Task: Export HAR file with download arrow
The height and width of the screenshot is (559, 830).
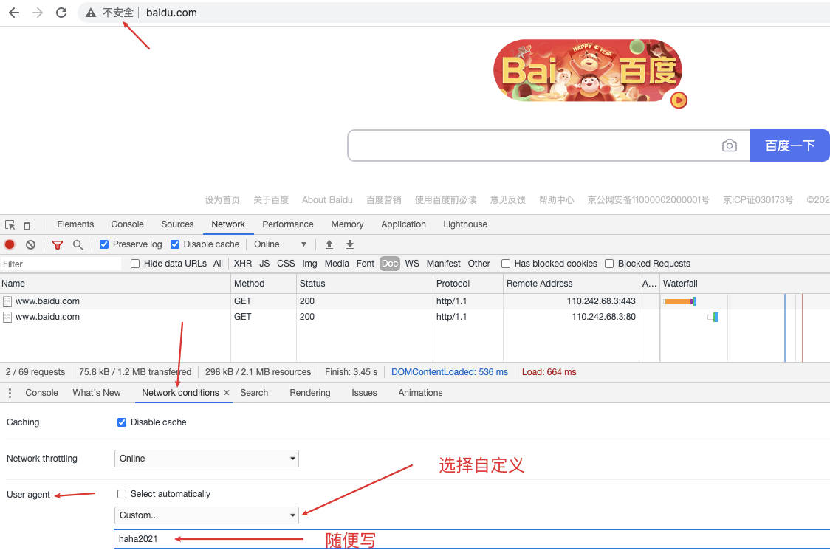Action: click(350, 244)
